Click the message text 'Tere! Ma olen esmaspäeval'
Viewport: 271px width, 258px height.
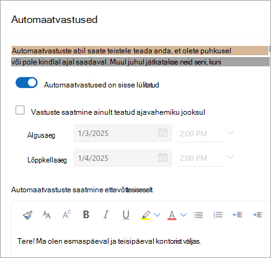pyautogui.click(x=63, y=241)
